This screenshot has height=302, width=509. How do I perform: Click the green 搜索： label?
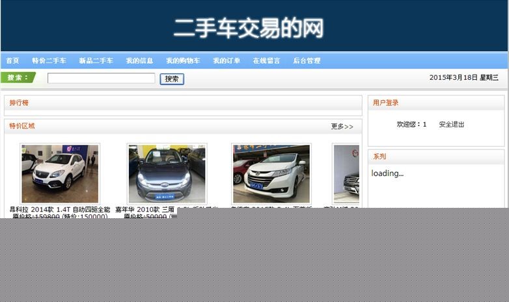pos(18,77)
